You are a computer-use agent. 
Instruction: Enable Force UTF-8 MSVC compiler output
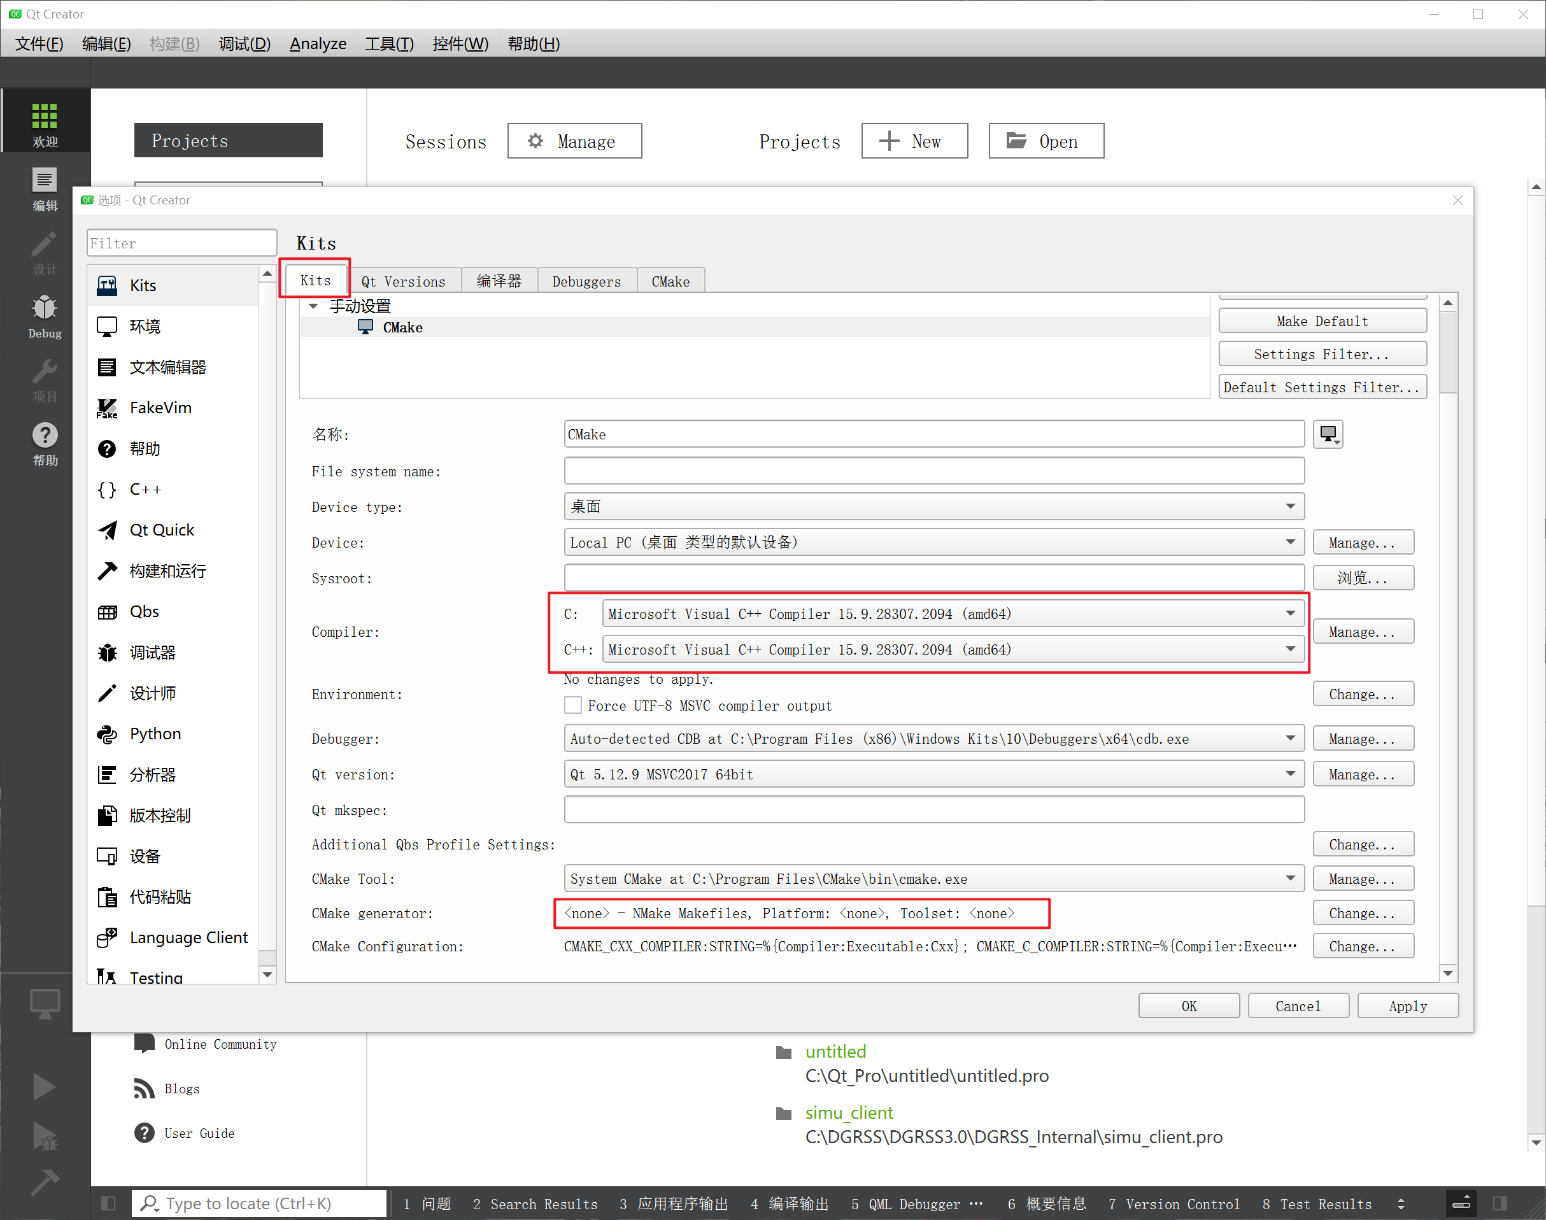[572, 706]
